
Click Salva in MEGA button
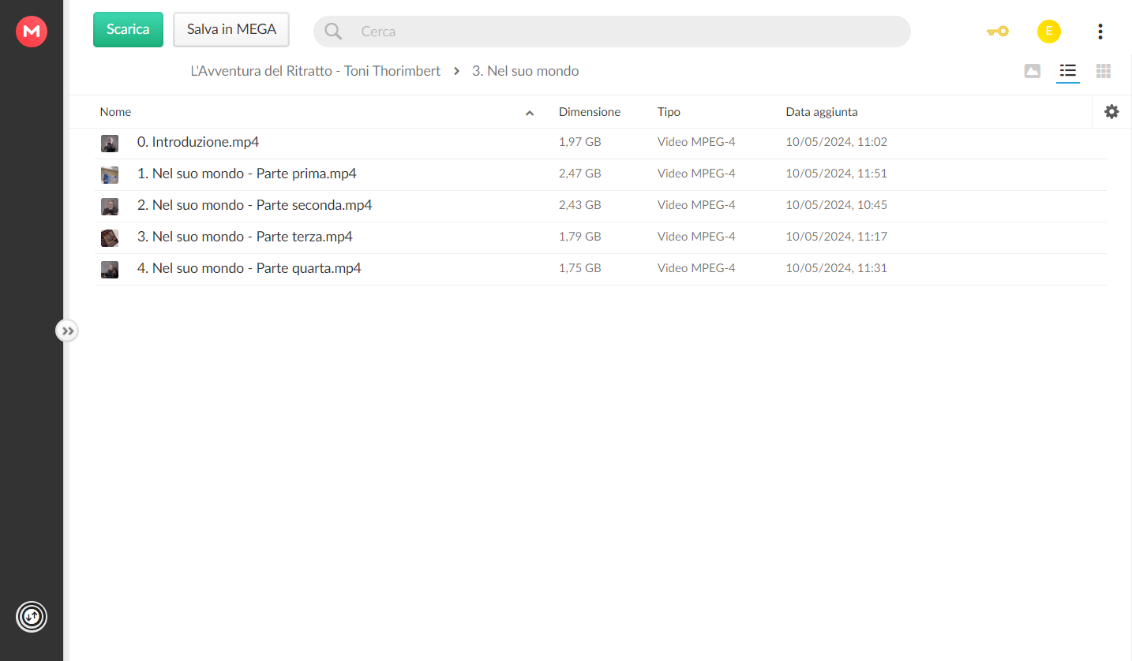pyautogui.click(x=231, y=29)
